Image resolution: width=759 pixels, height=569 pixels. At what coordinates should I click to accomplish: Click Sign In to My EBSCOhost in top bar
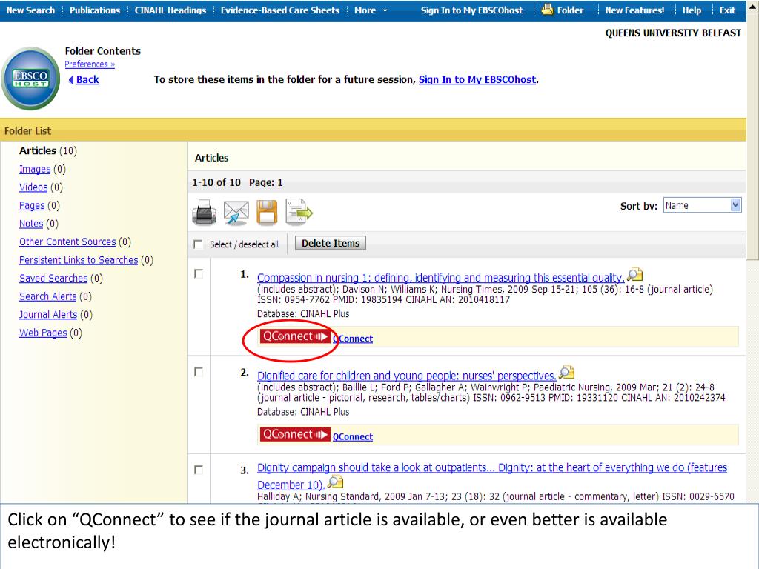tap(471, 10)
